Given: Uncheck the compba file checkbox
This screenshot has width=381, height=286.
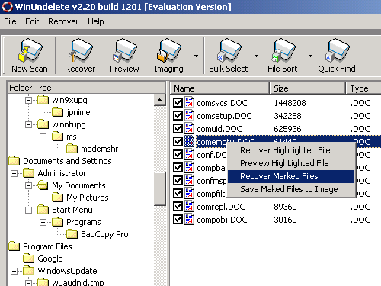Looking at the screenshot, I should pyautogui.click(x=178, y=168).
